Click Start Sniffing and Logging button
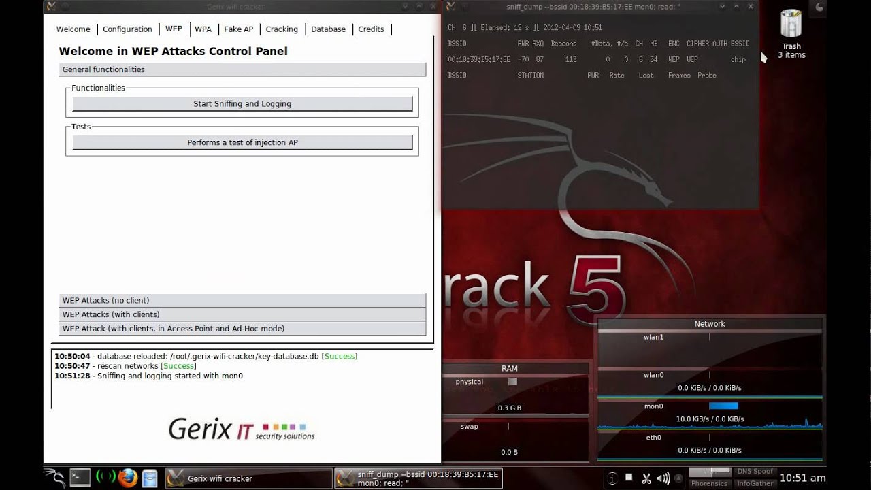 (242, 104)
